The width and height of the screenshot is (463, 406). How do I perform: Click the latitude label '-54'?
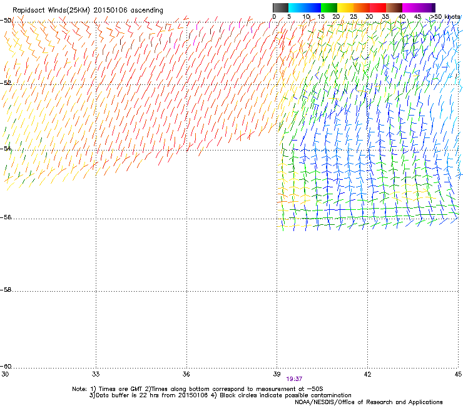6,148
